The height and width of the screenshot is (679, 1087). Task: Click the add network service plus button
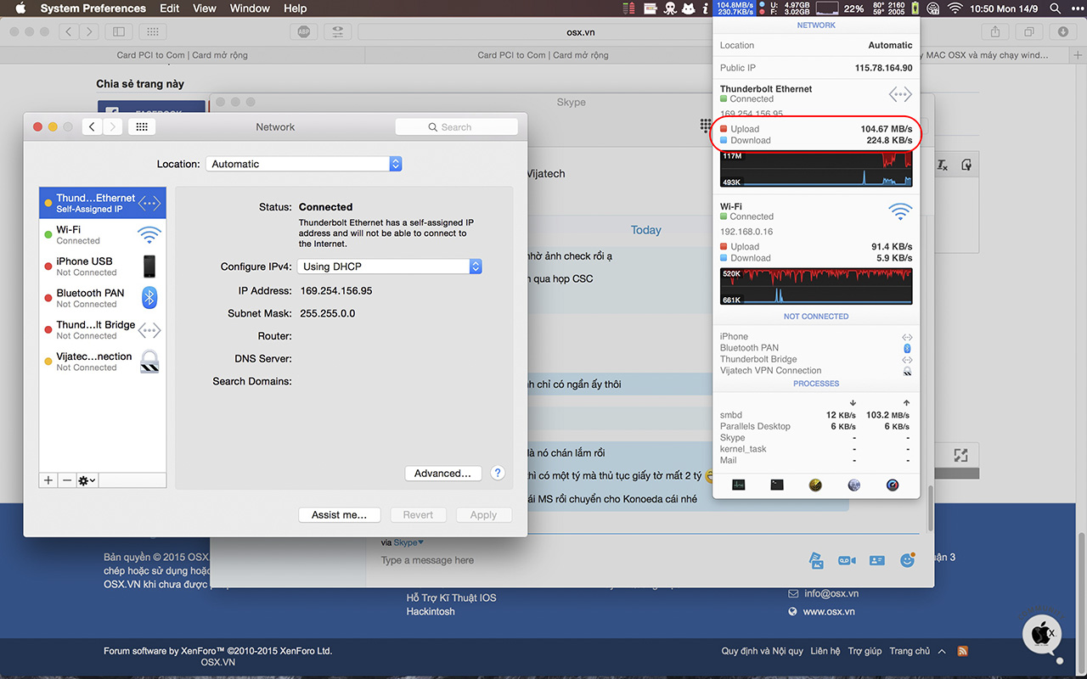(x=48, y=480)
